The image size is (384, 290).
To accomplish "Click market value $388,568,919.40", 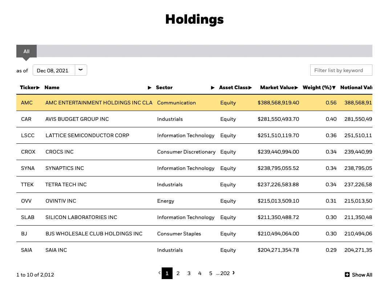I will (278, 103).
